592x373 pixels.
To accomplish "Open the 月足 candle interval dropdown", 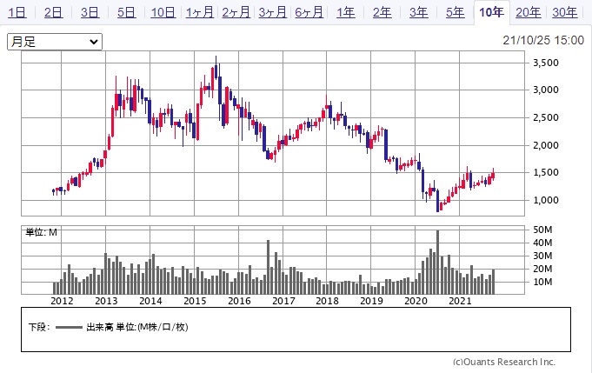I will point(55,42).
